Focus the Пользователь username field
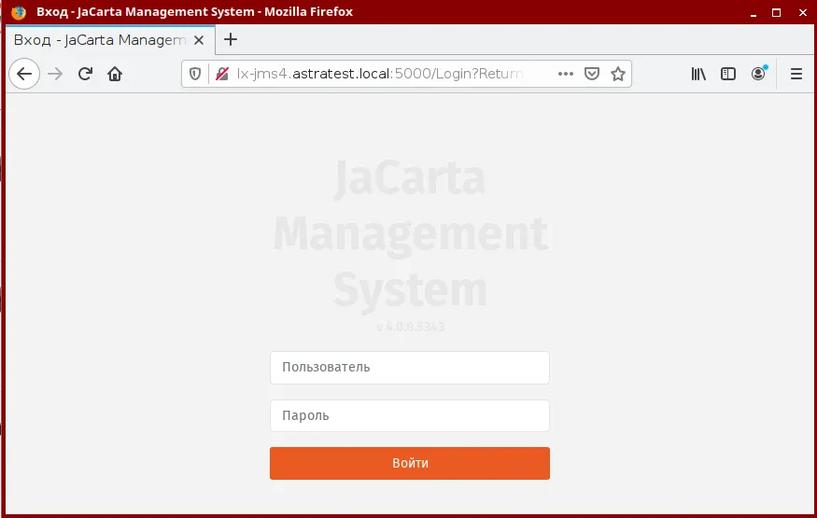The height and width of the screenshot is (518, 817). [410, 368]
